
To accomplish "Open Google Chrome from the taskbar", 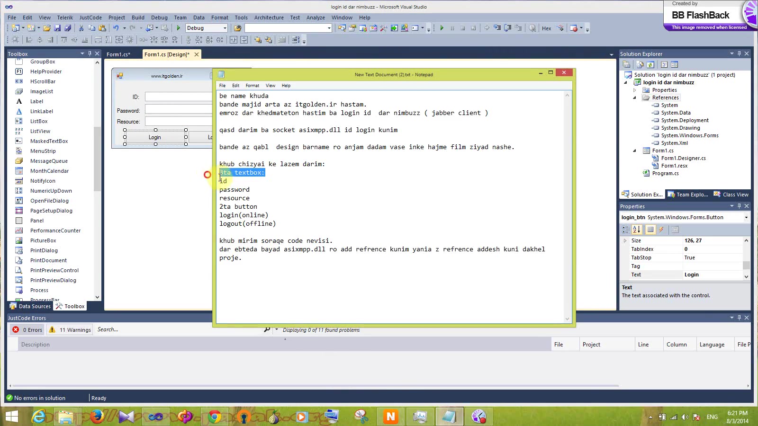I will coord(214,417).
